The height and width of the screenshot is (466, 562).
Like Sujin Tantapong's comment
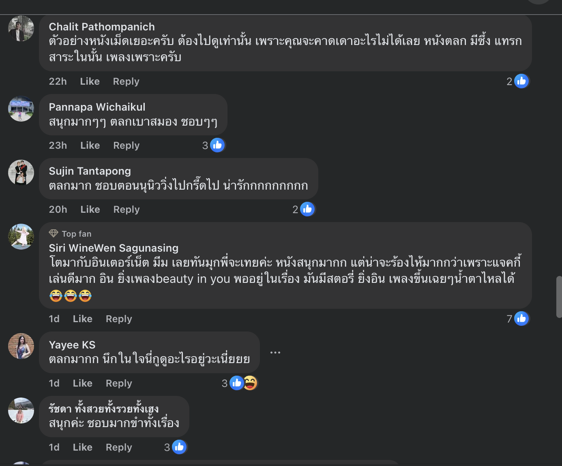click(x=90, y=209)
